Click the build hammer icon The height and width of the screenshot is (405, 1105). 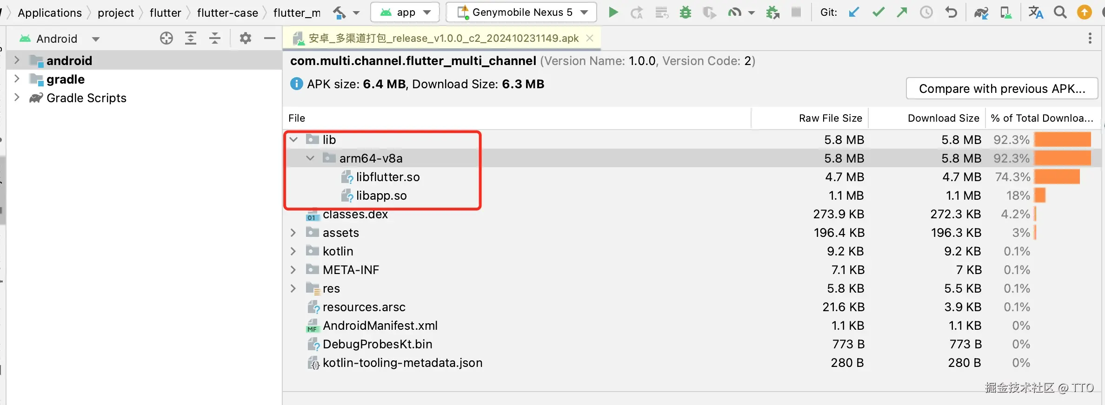339,13
